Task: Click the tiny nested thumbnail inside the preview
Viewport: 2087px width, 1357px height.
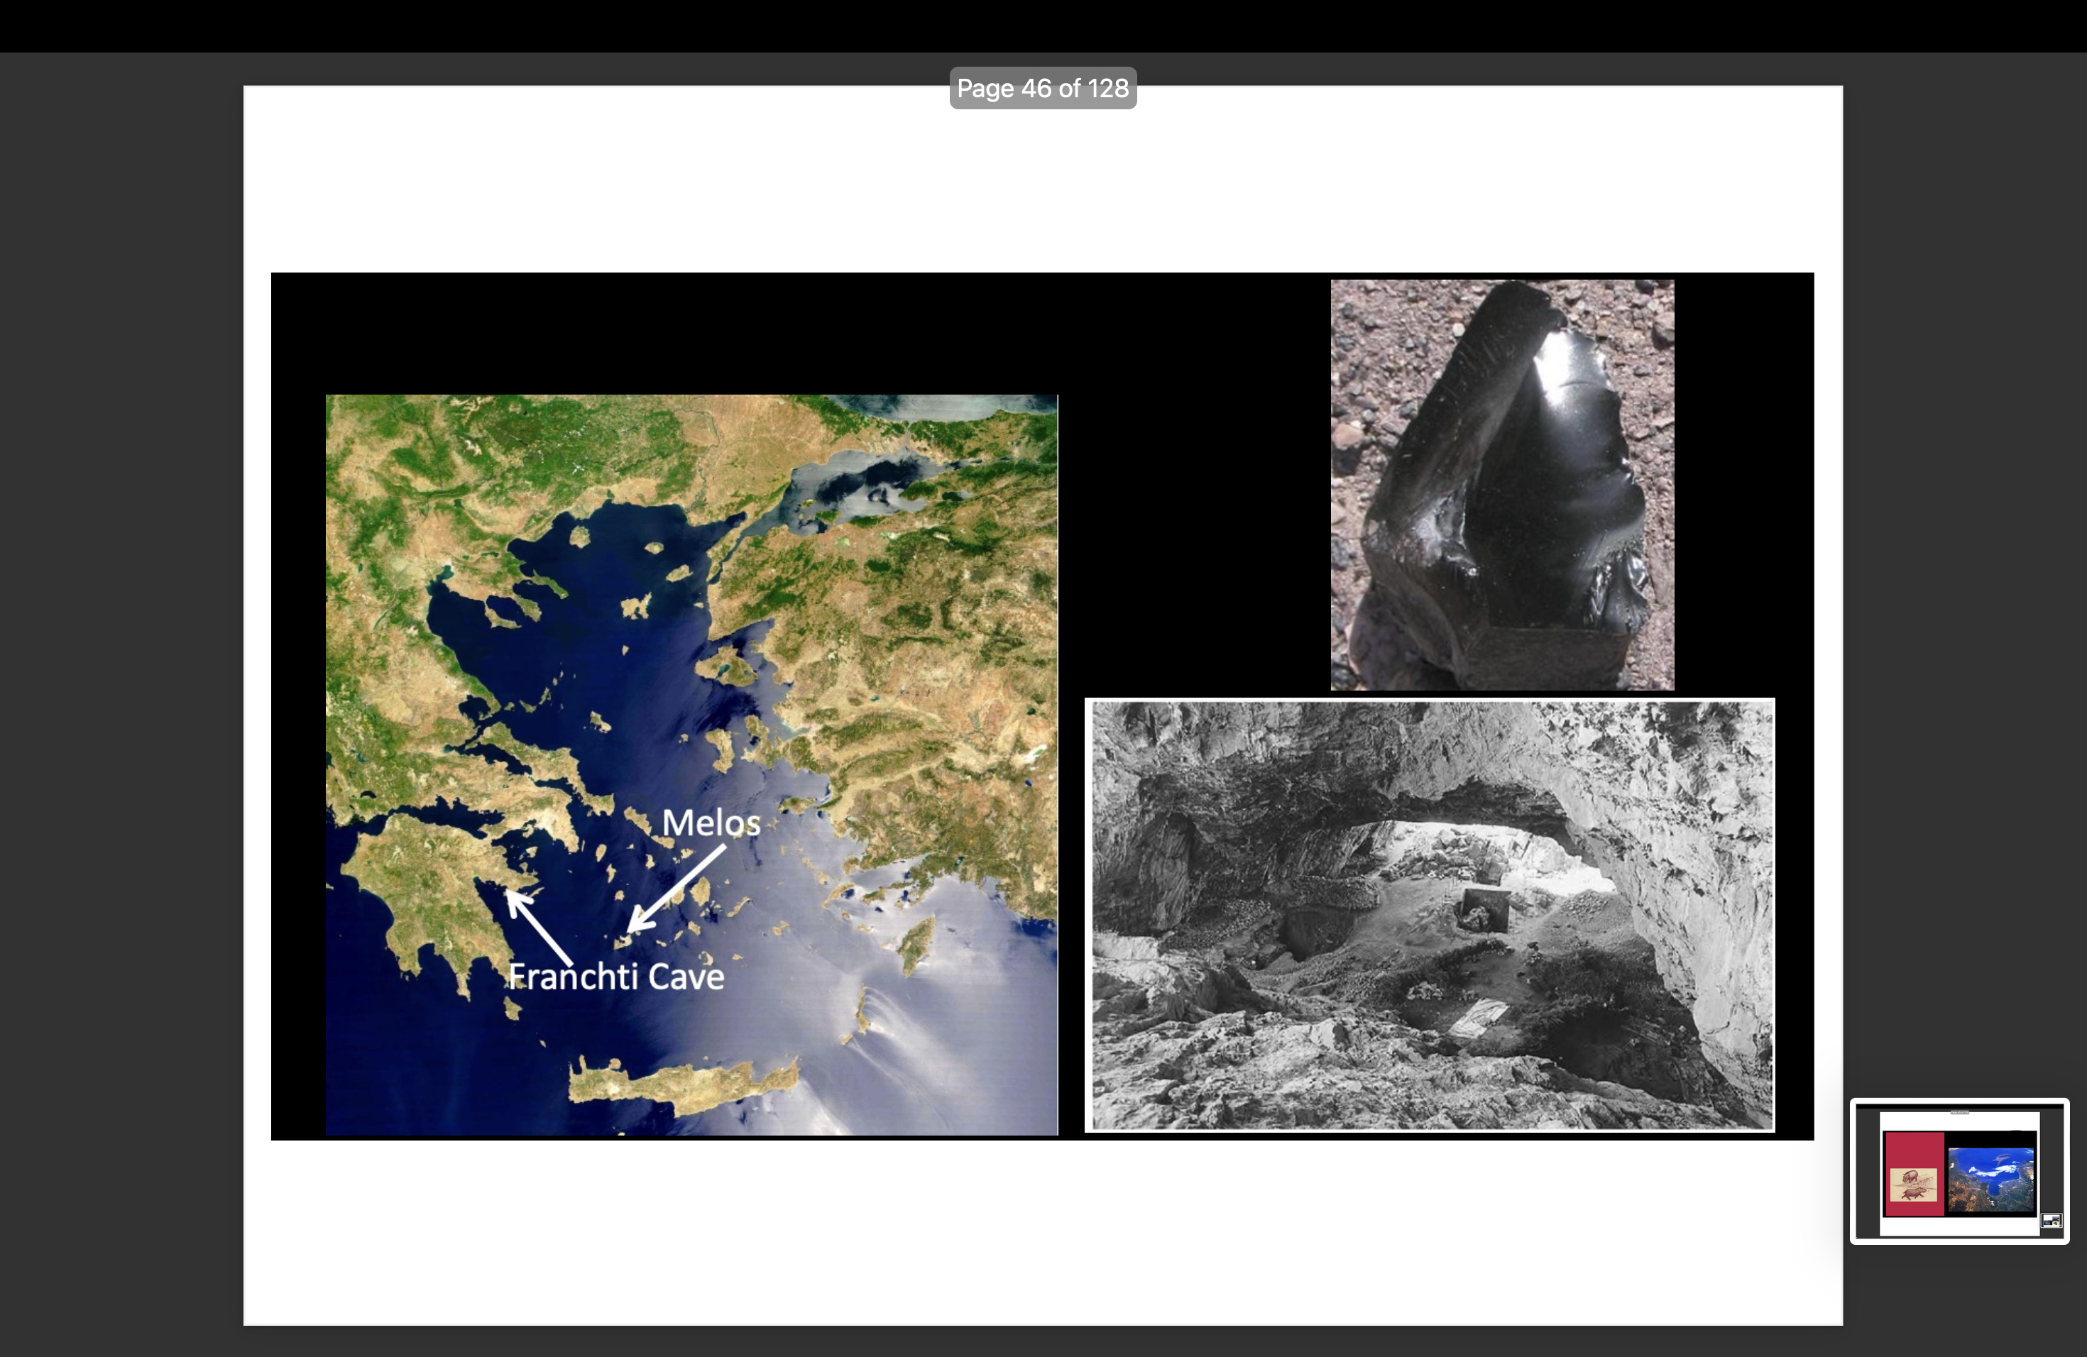Action: tap(2051, 1220)
